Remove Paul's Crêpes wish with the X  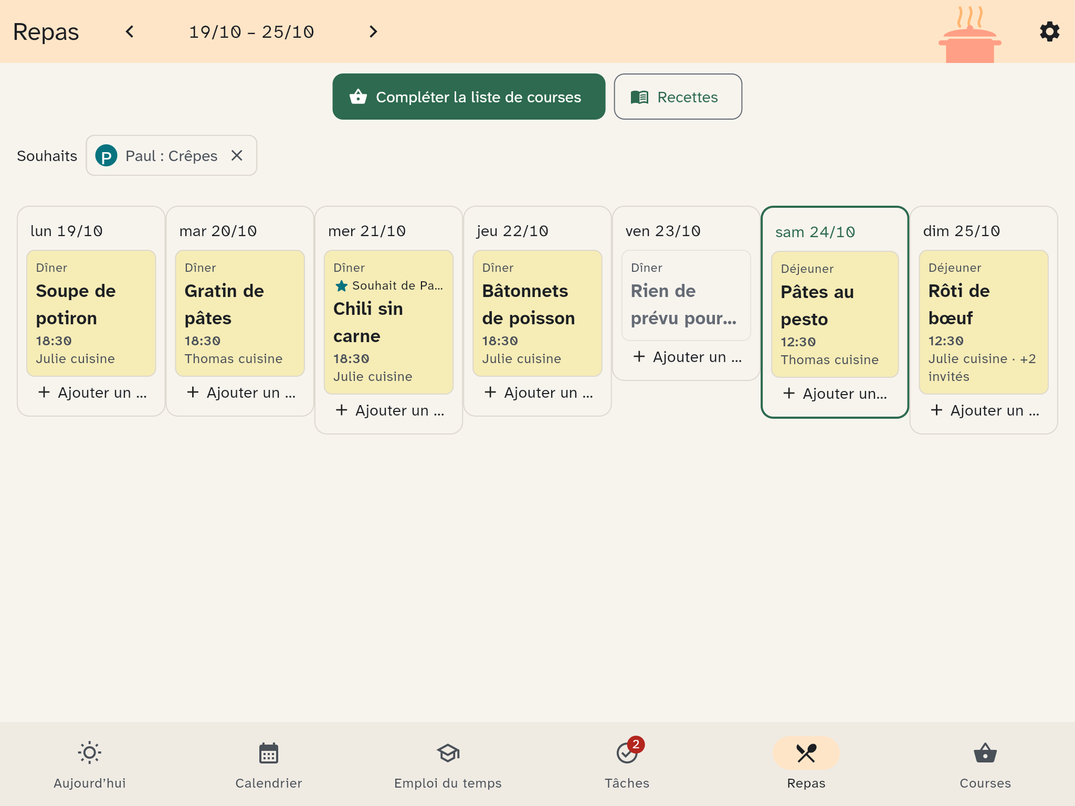tap(237, 155)
